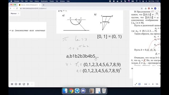Bookmark this page with the star

142,8
